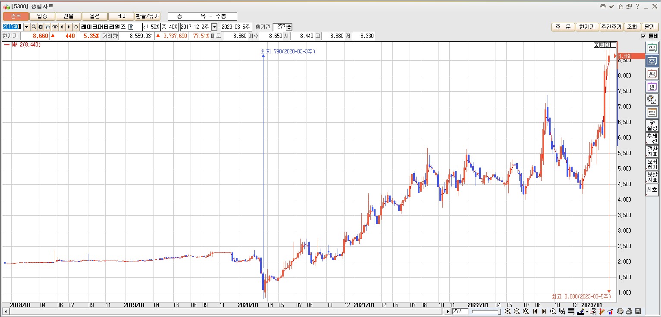Select the daily (일) chart period icon
The height and width of the screenshot is (317, 661).
(x=652, y=48)
